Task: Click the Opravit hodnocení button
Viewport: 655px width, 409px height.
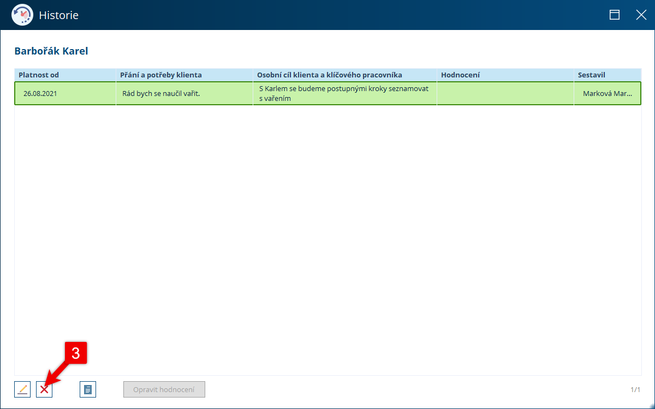Action: tap(164, 389)
